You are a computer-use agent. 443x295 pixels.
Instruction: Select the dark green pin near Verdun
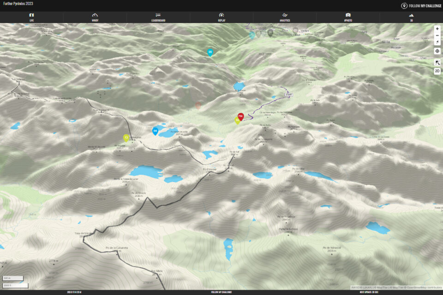tap(270, 33)
